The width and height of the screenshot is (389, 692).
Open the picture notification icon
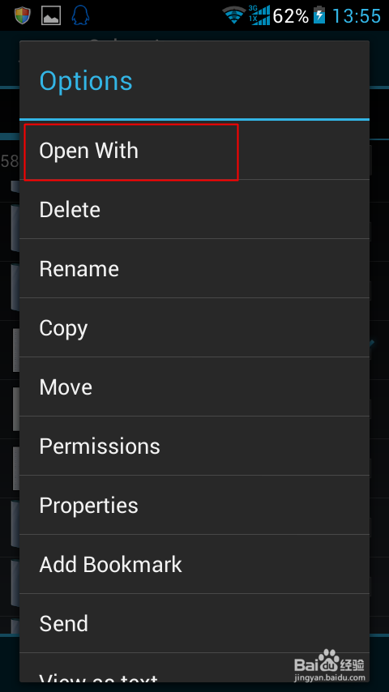point(51,16)
